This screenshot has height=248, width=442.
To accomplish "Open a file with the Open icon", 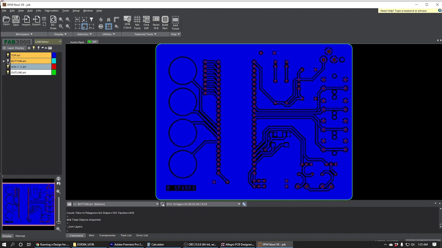I will [6, 21].
